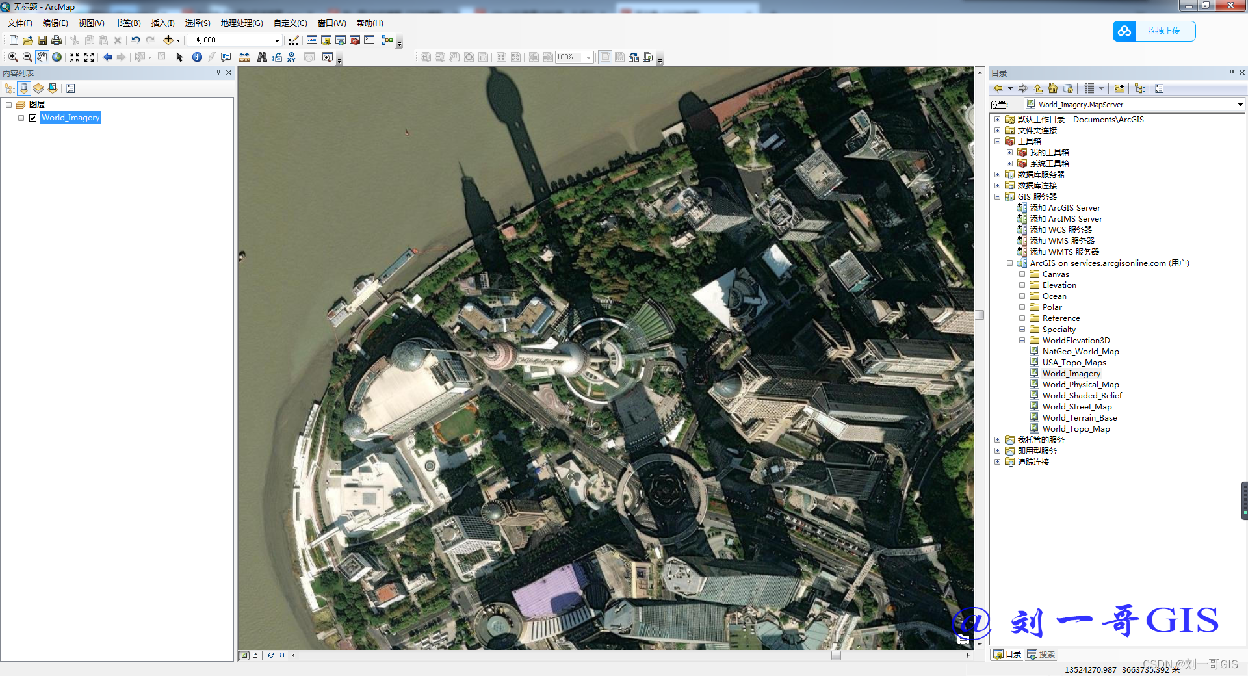Activate the Pan hand tool
1248x676 pixels.
(x=42, y=57)
